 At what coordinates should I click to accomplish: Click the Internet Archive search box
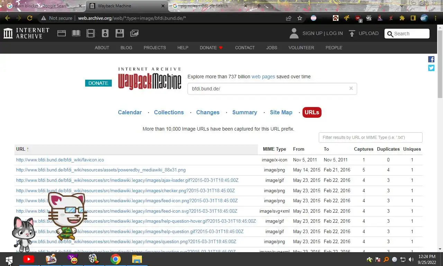[x=407, y=34]
